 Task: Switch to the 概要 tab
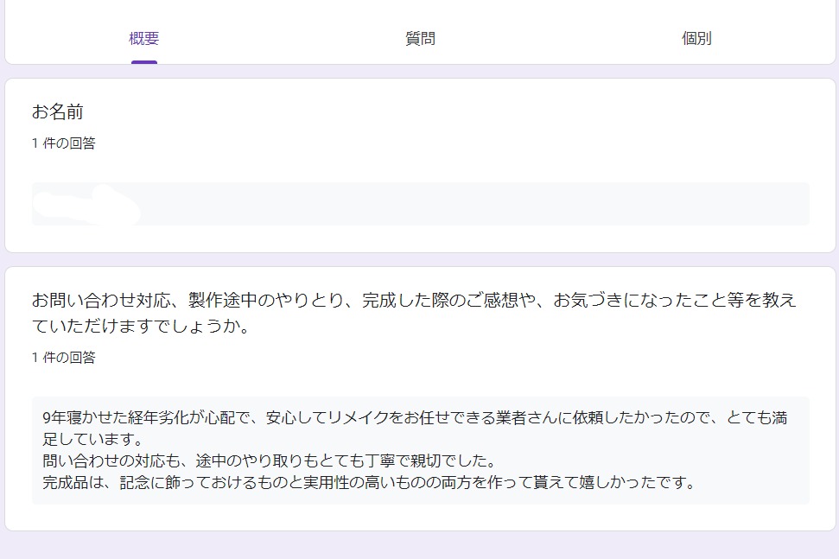pyautogui.click(x=144, y=39)
